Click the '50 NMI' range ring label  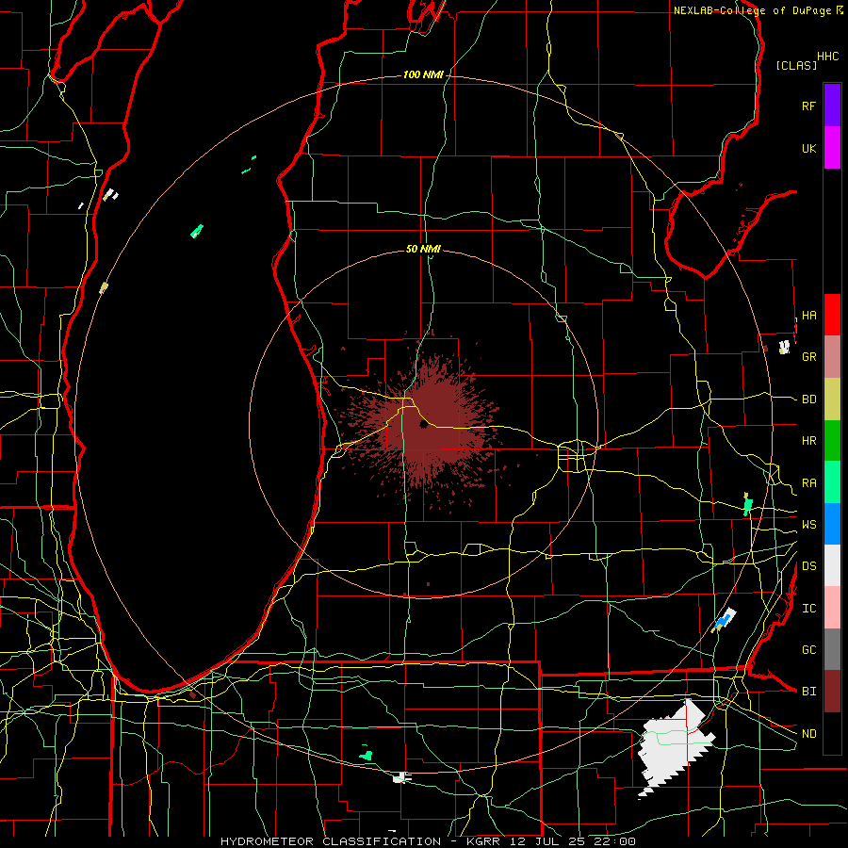click(423, 249)
